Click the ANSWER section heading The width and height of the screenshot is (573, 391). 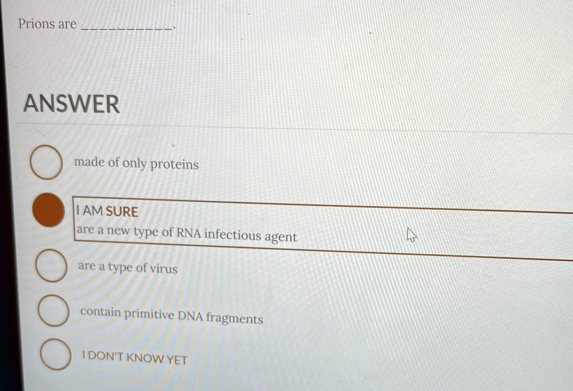(x=72, y=104)
